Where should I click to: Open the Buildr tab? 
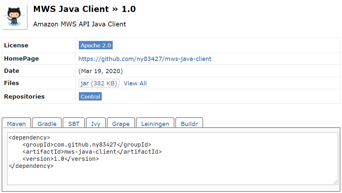tap(189, 124)
